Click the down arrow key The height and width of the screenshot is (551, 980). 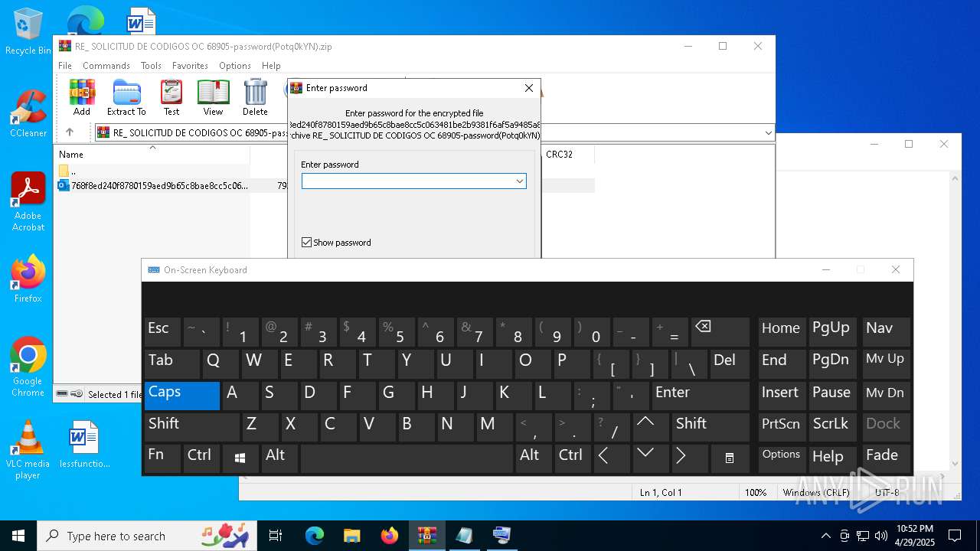pos(649,458)
